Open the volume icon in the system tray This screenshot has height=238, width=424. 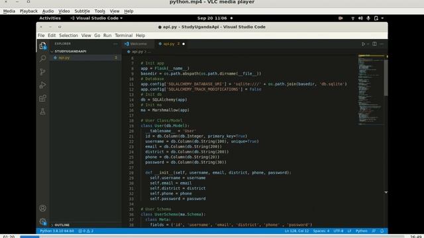point(360,18)
